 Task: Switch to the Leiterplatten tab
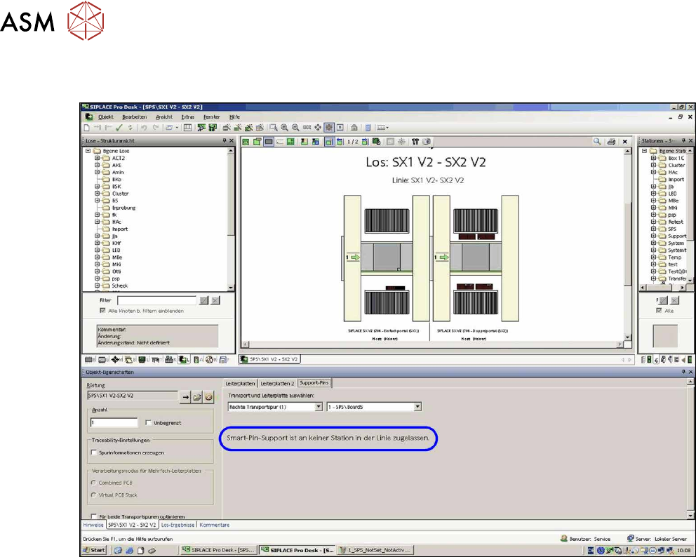point(240,384)
